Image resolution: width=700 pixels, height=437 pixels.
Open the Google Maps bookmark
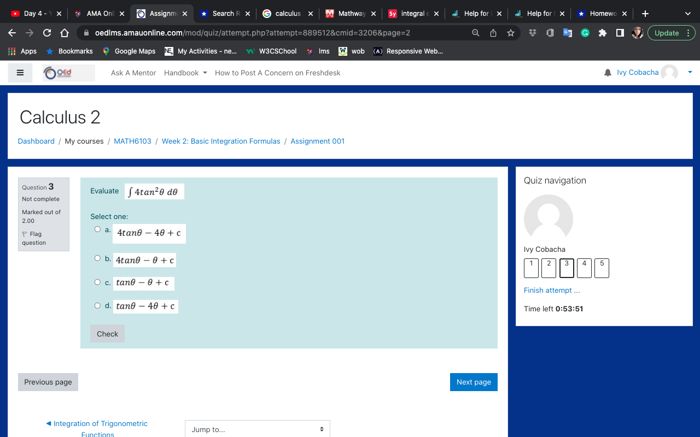(129, 51)
